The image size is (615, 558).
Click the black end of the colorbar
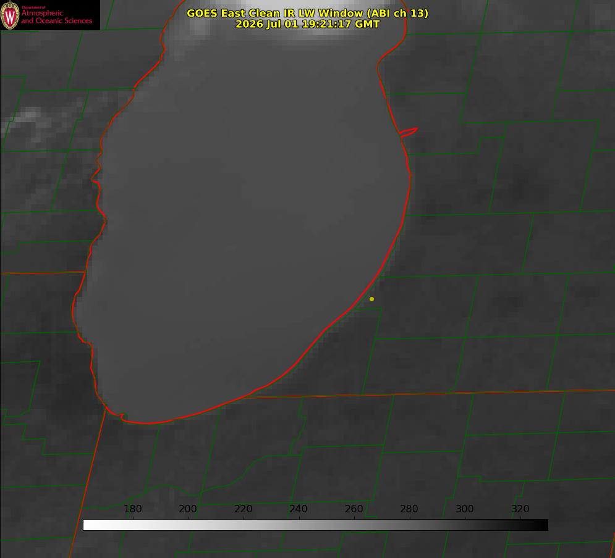540,525
